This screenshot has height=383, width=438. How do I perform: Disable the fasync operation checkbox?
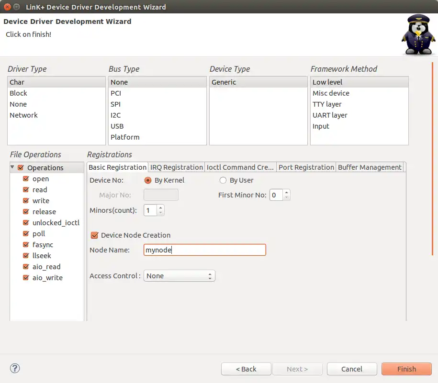pos(26,245)
